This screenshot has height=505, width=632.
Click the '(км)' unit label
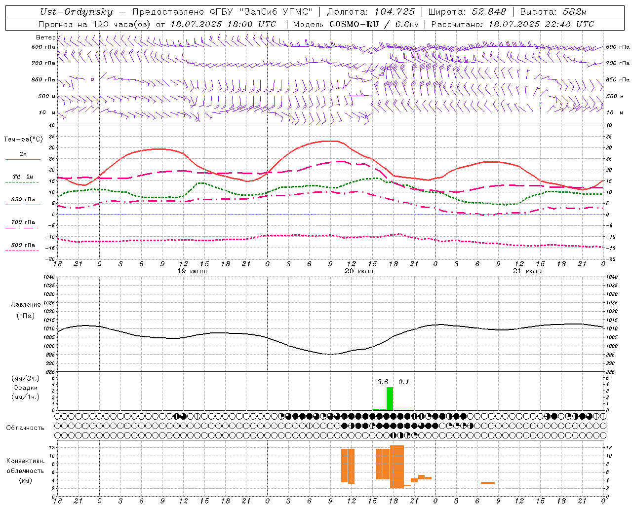click(25, 480)
